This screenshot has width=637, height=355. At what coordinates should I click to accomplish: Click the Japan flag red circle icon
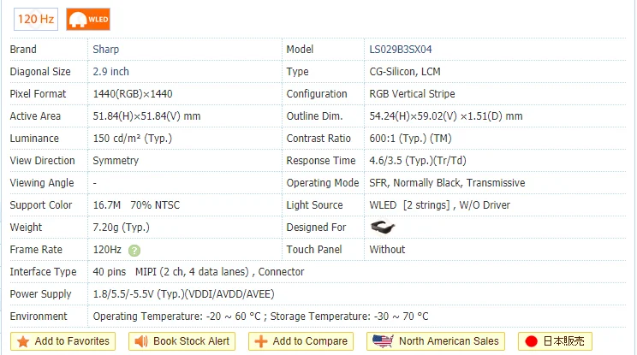tap(531, 341)
